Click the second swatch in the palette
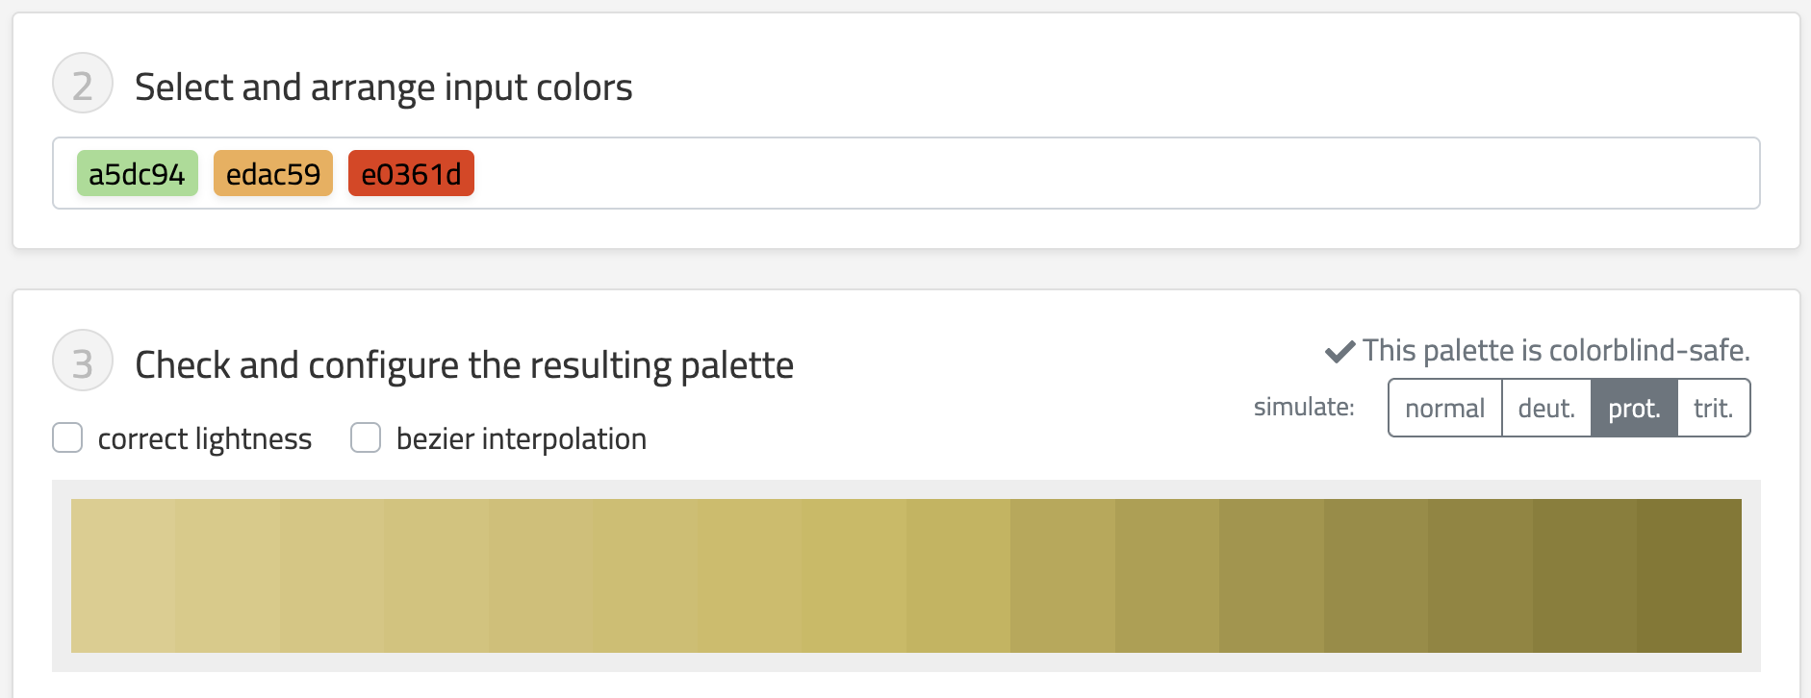The height and width of the screenshot is (698, 1811). (228, 576)
